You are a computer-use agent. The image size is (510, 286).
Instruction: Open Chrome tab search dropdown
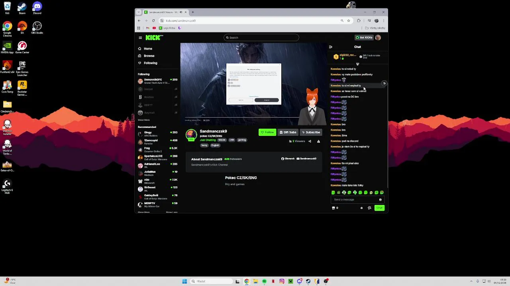coord(139,12)
